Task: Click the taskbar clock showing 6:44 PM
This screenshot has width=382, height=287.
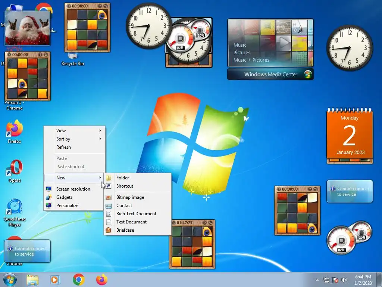Action: point(363,280)
